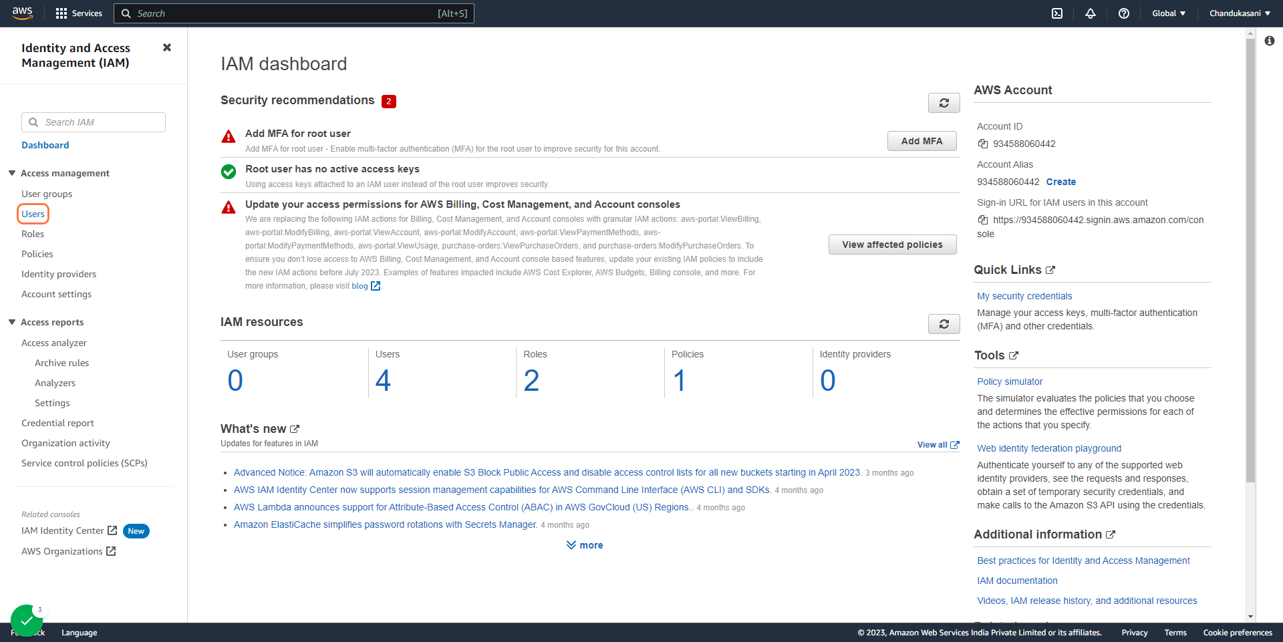Open My security credentials link
This screenshot has height=642, width=1283.
[x=1024, y=296]
